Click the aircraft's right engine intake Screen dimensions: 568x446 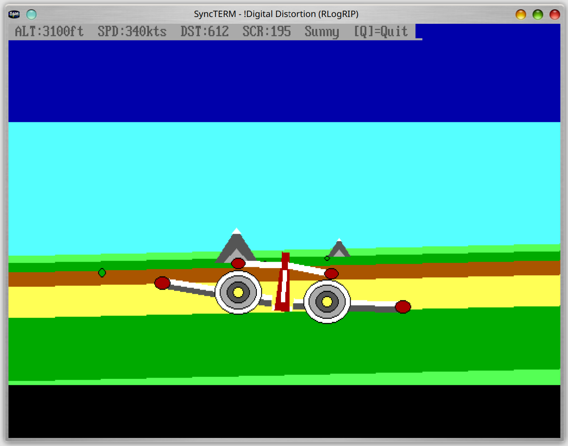tap(327, 302)
